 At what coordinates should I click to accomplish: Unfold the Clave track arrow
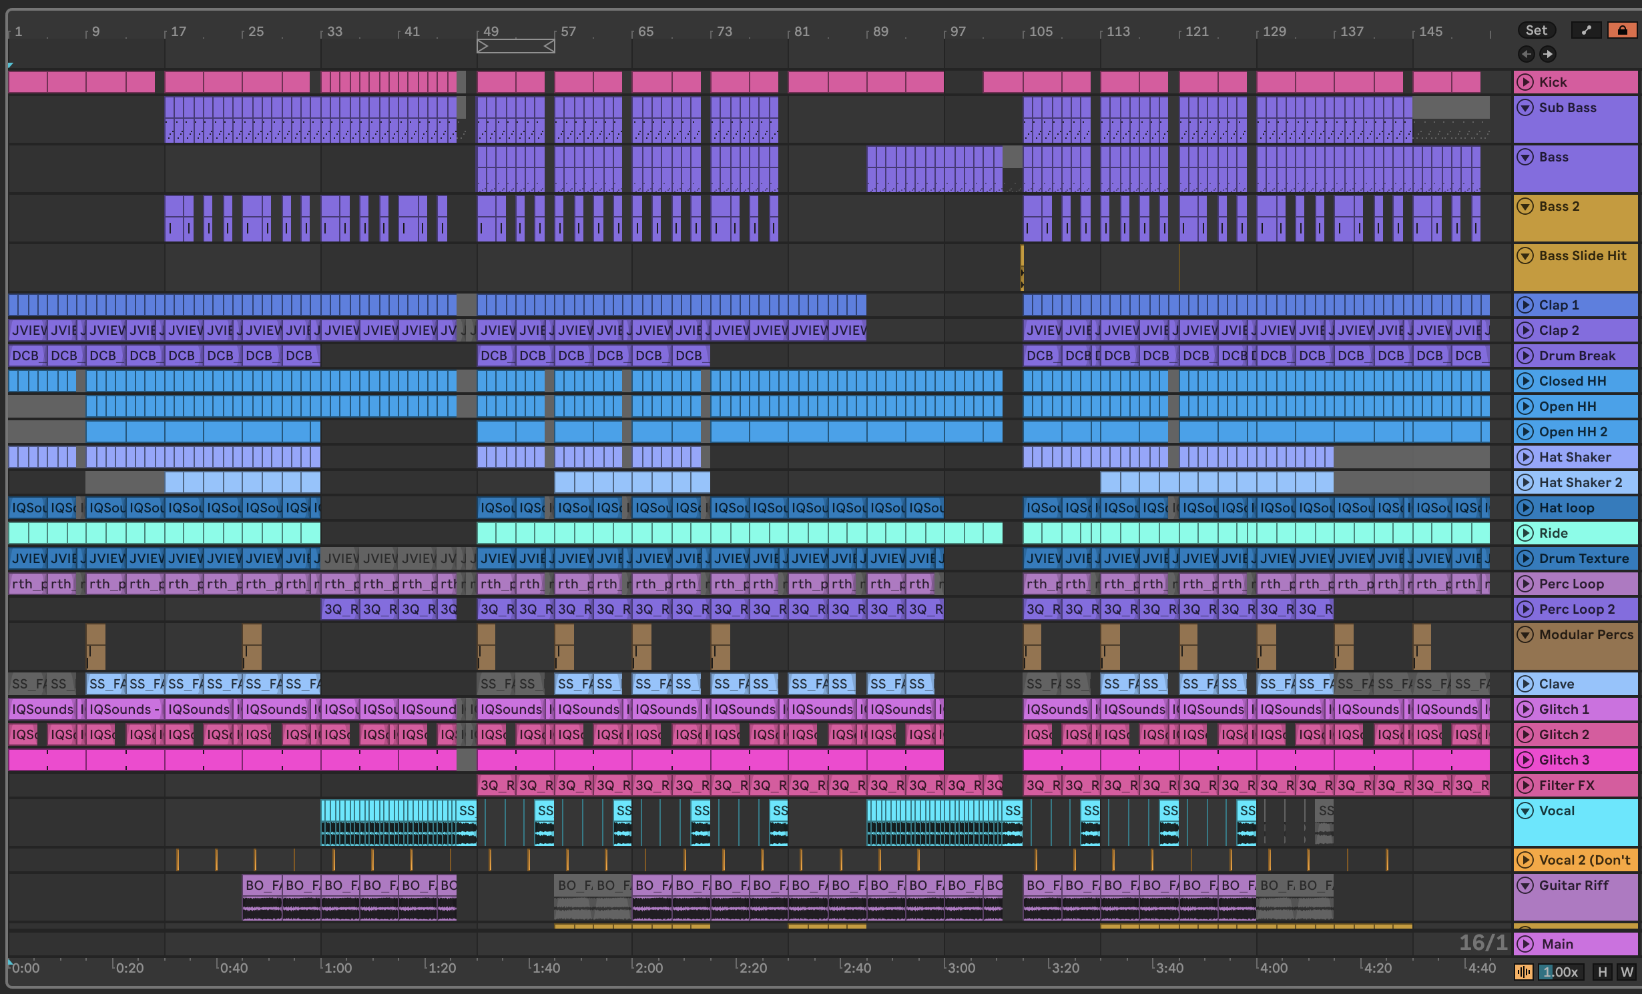click(1525, 684)
